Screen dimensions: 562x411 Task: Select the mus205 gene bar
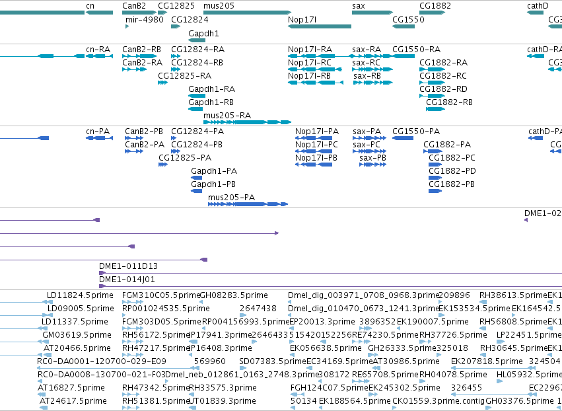[x=247, y=13]
